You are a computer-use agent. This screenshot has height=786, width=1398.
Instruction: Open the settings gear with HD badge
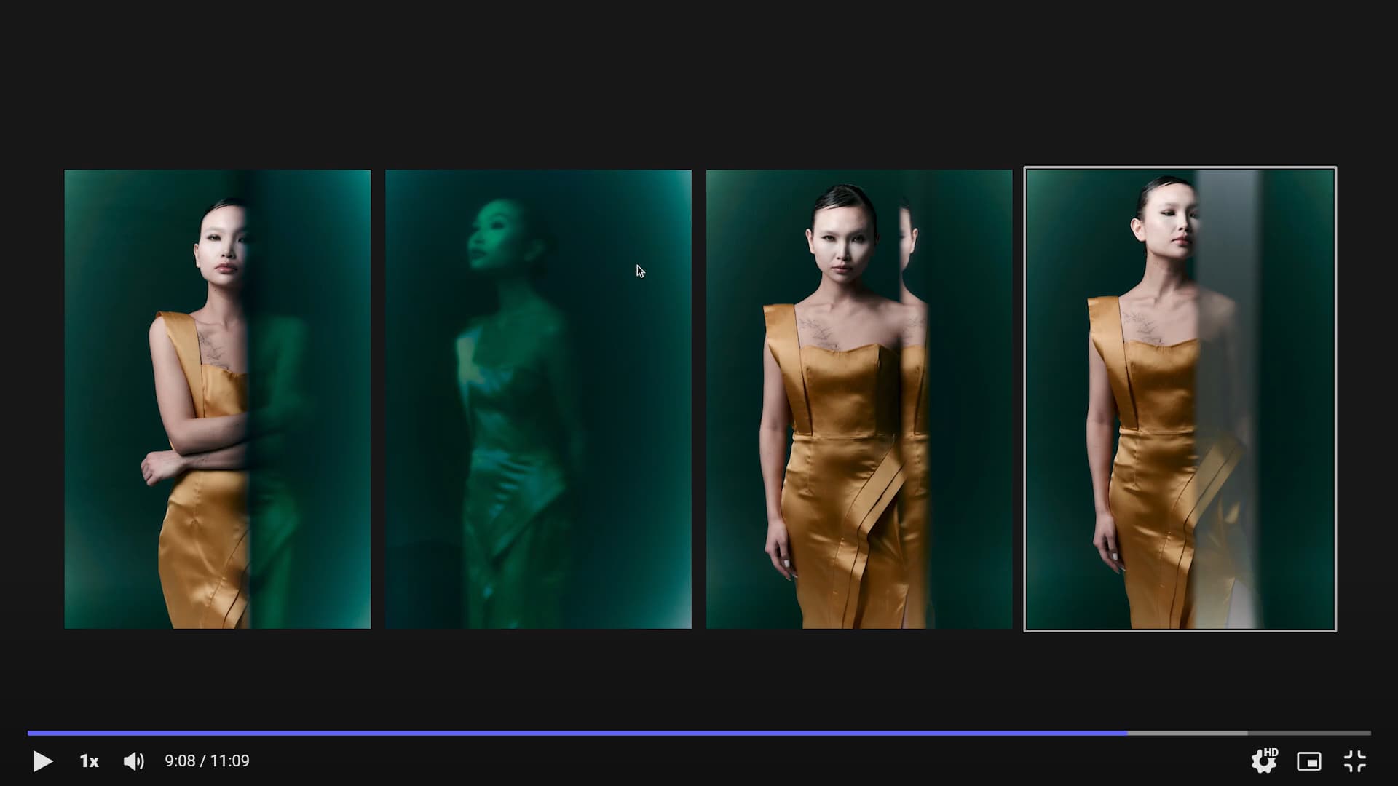[x=1262, y=762]
